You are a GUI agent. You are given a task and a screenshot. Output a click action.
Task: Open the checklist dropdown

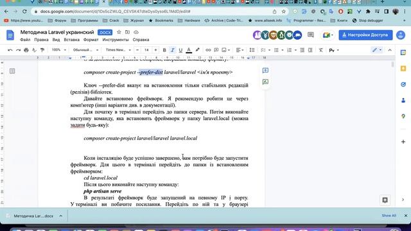[x=265, y=50]
